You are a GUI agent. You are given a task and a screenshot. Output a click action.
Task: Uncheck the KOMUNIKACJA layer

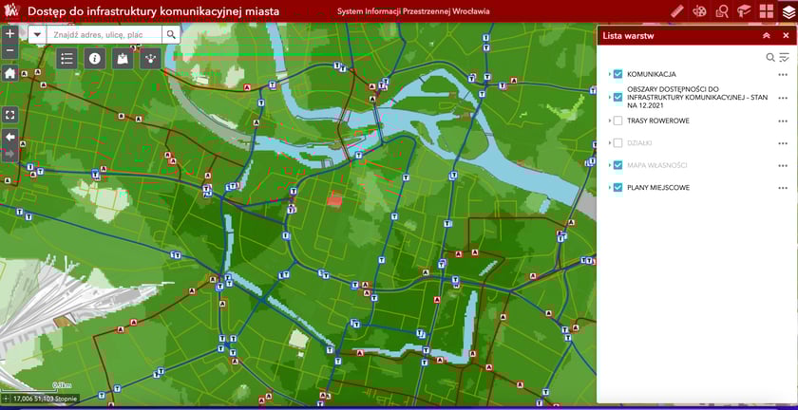coord(617,74)
